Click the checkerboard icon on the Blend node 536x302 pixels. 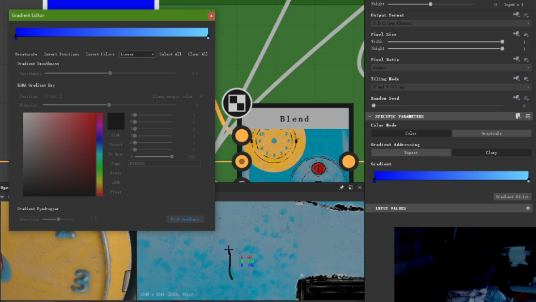click(236, 103)
